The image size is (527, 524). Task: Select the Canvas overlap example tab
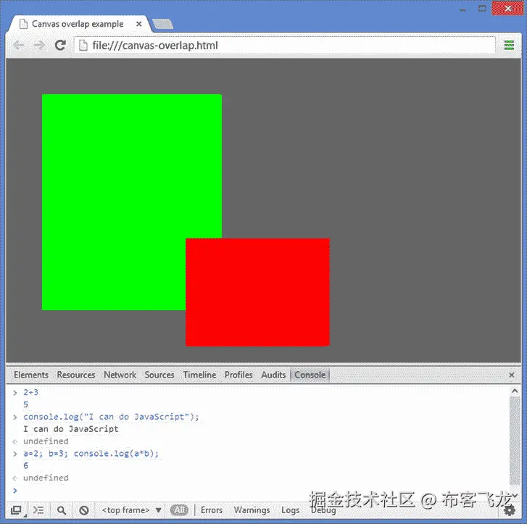[79, 24]
